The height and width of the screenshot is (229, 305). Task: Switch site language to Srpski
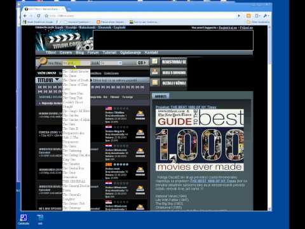pos(59,27)
